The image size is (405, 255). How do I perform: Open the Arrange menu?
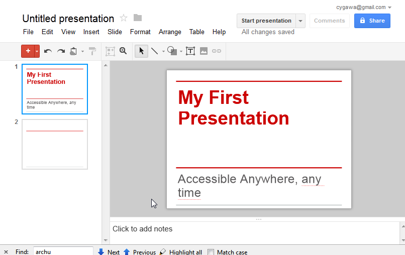170,32
